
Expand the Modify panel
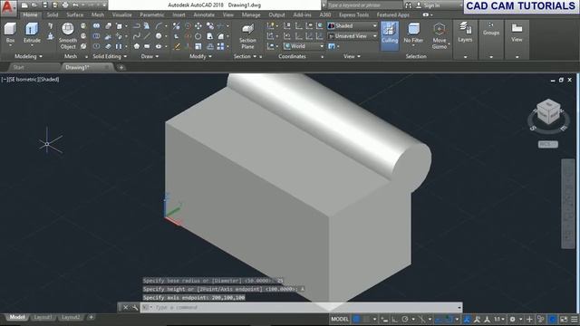tap(200, 56)
